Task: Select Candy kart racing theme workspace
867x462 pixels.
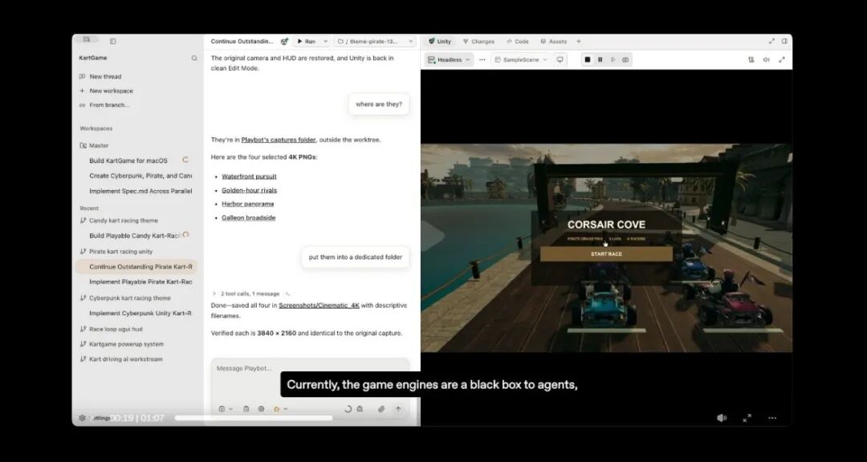Action: click(x=124, y=221)
